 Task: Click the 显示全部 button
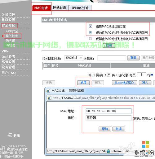click(148, 58)
